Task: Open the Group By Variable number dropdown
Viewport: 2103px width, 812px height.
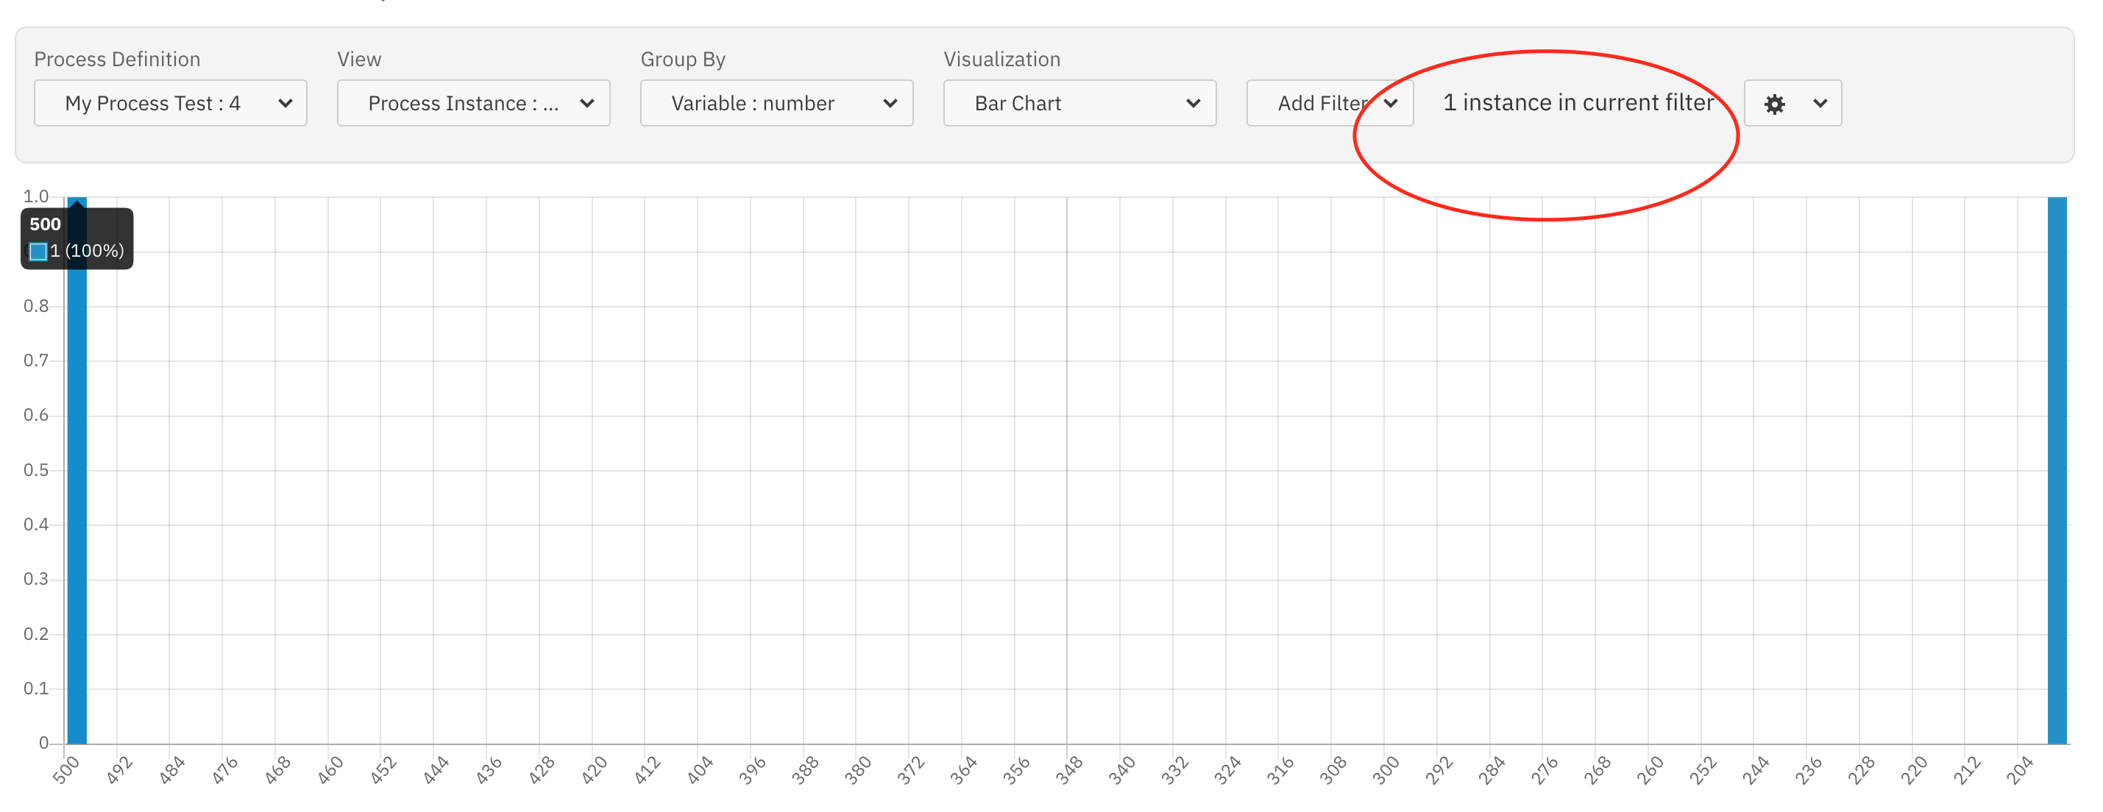Action: pos(776,104)
